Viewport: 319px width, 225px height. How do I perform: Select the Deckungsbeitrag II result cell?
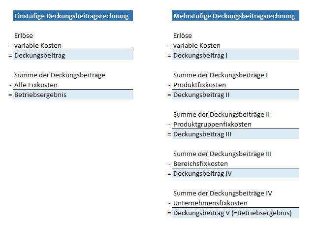[x=201, y=95]
